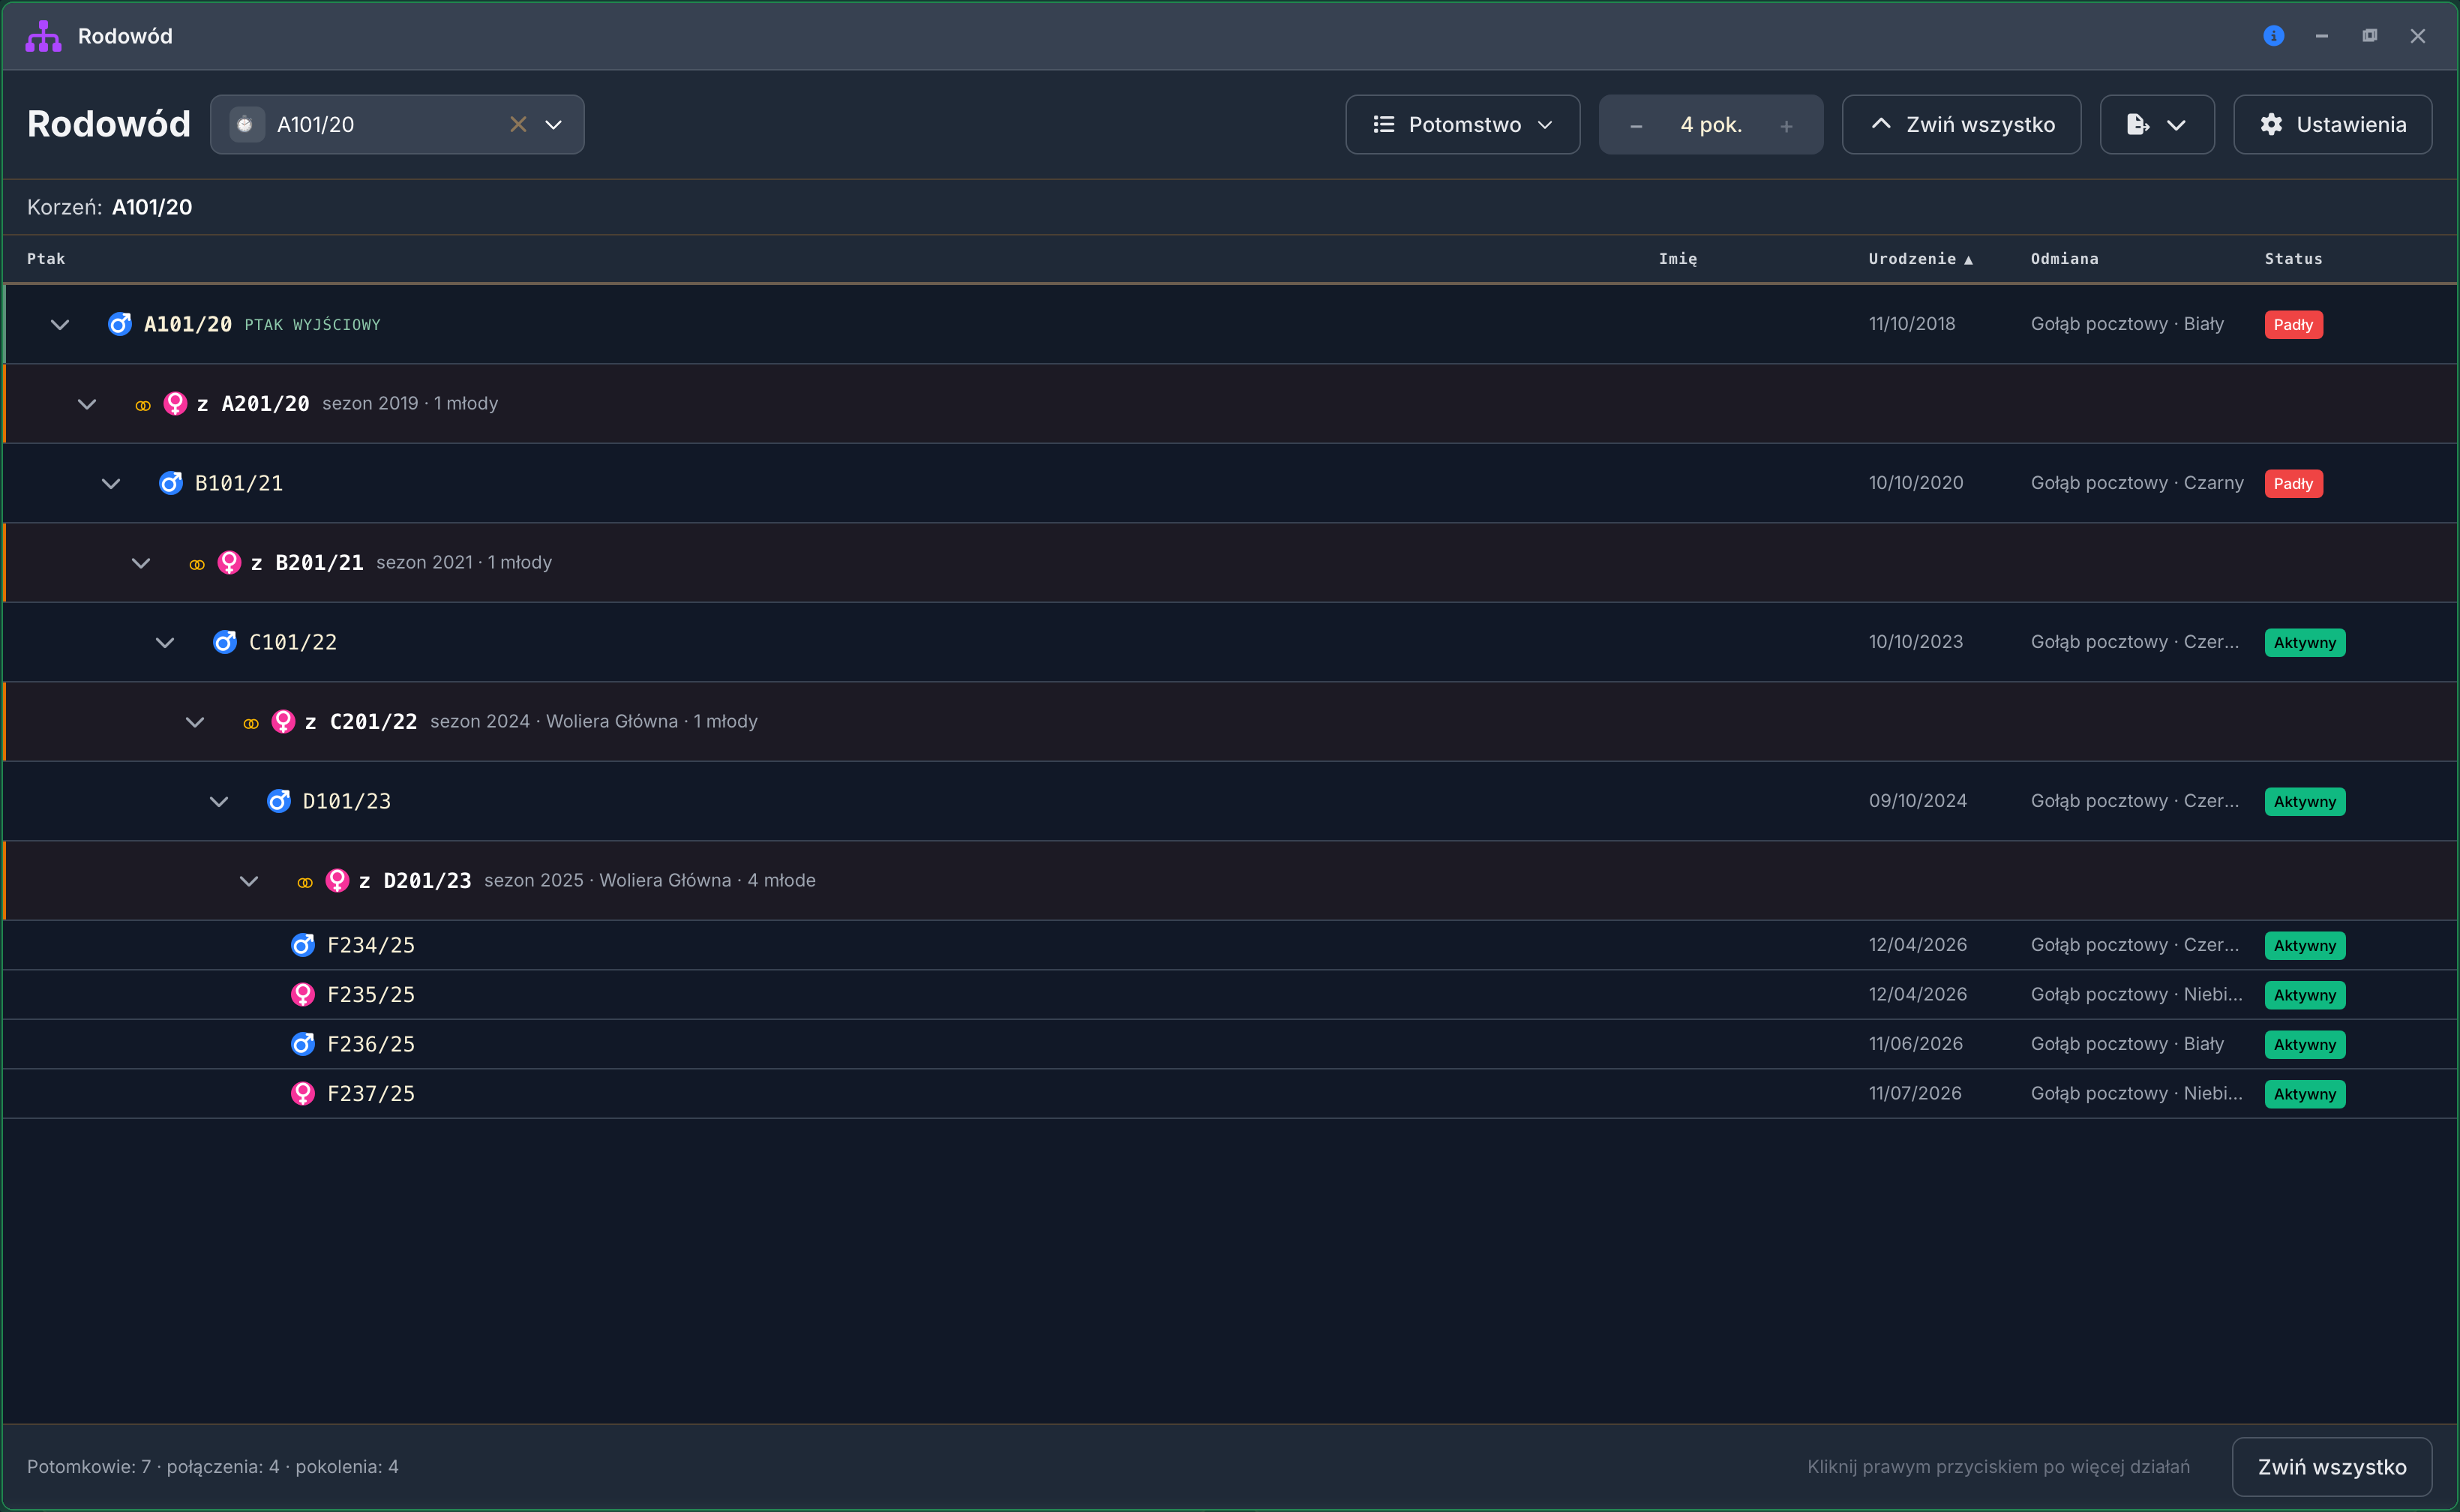Image resolution: width=2460 pixels, height=1512 pixels.
Task: Click Zwiń wszystko button in the footer
Action: click(x=2331, y=1467)
